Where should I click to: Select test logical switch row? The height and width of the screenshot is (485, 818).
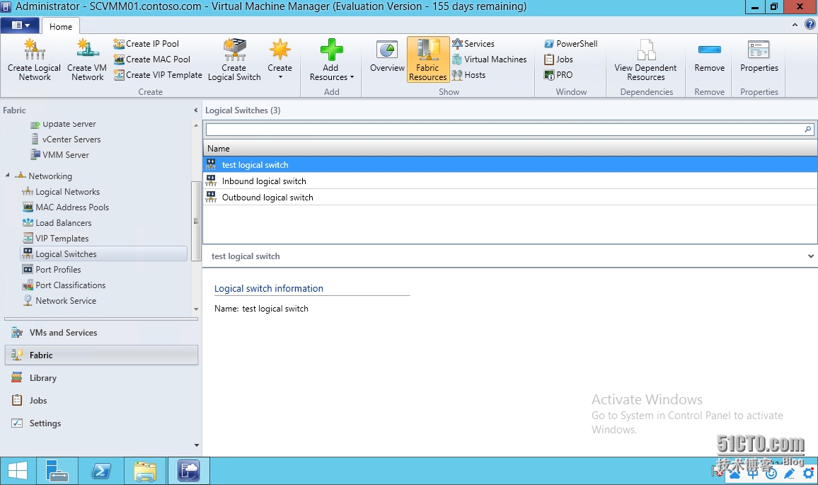[509, 165]
